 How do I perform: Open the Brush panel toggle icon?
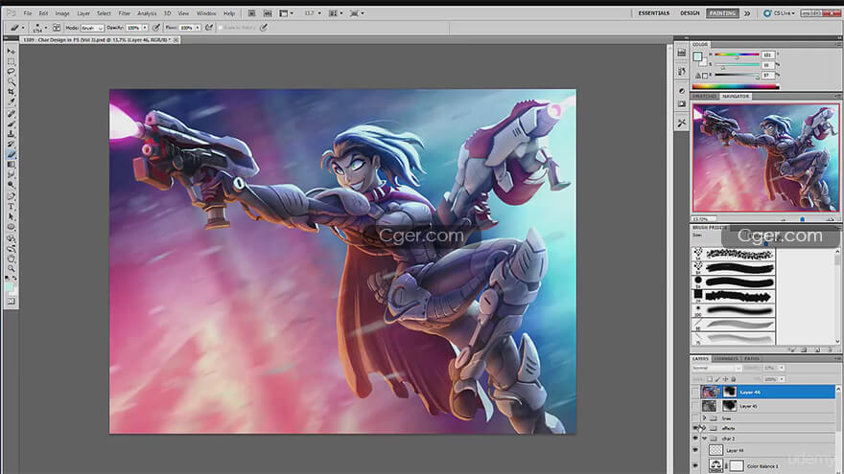(x=57, y=28)
